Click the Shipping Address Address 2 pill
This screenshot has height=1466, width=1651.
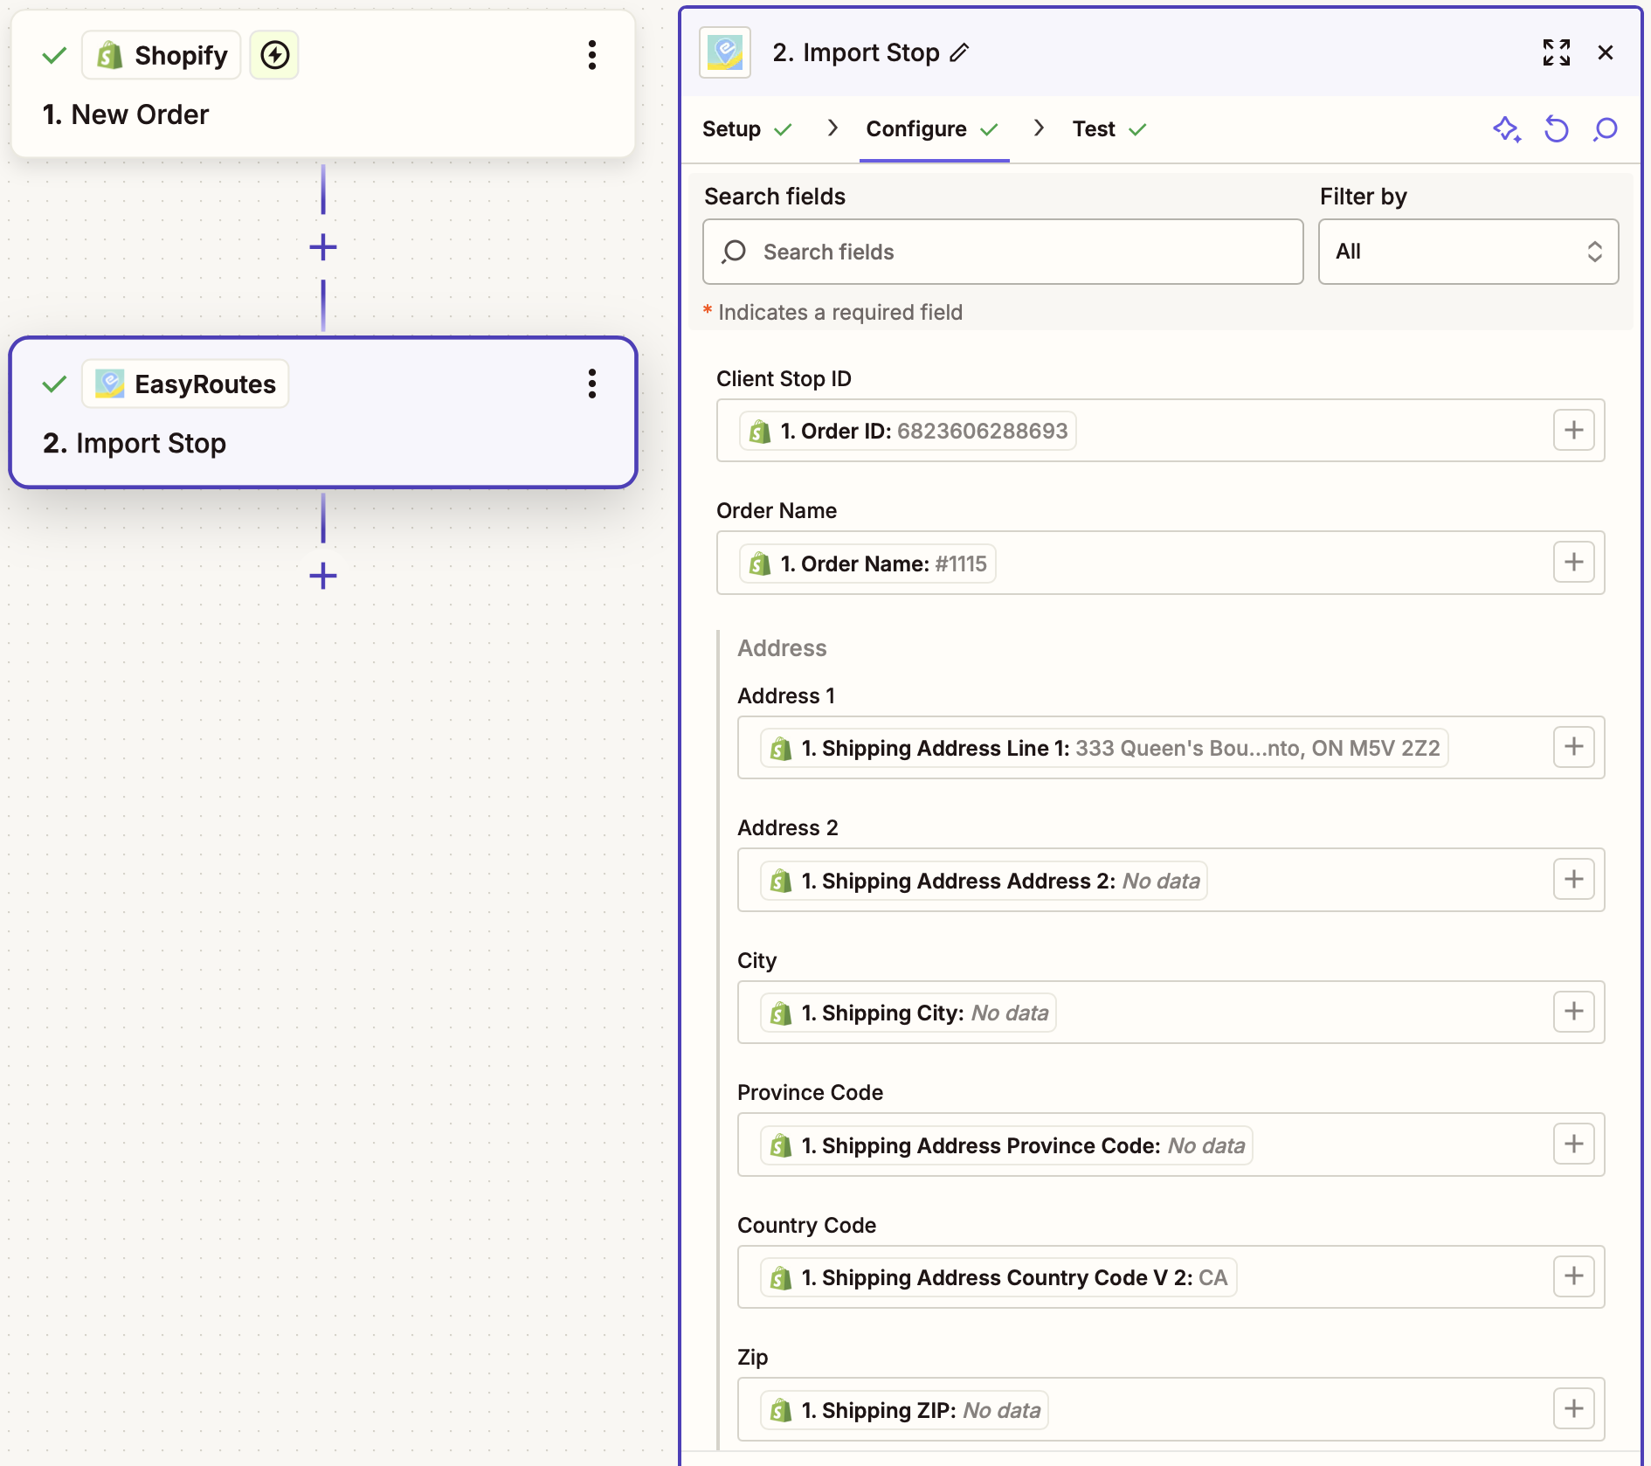point(984,881)
